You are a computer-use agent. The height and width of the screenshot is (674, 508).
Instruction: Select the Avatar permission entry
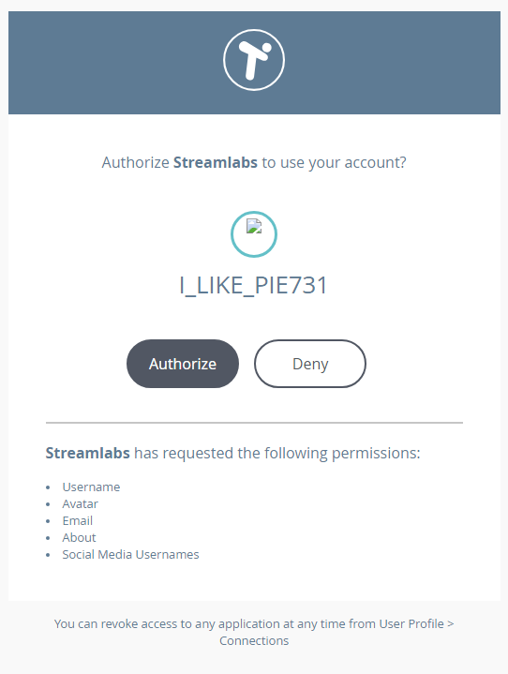click(x=80, y=503)
